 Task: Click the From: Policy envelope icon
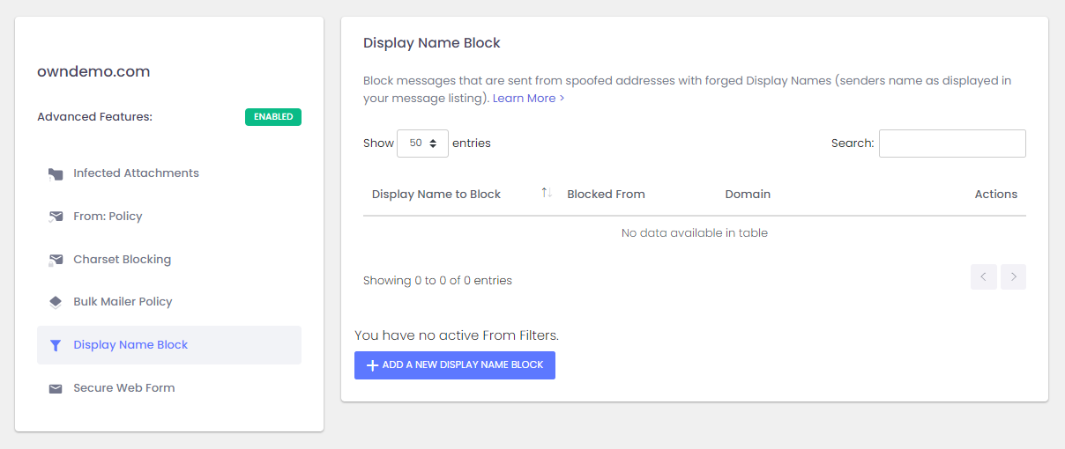pyautogui.click(x=56, y=217)
